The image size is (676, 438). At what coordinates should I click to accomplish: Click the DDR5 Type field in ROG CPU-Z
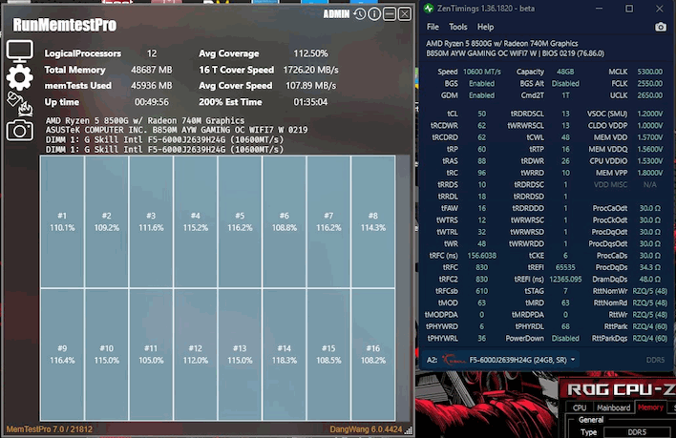tap(637, 432)
